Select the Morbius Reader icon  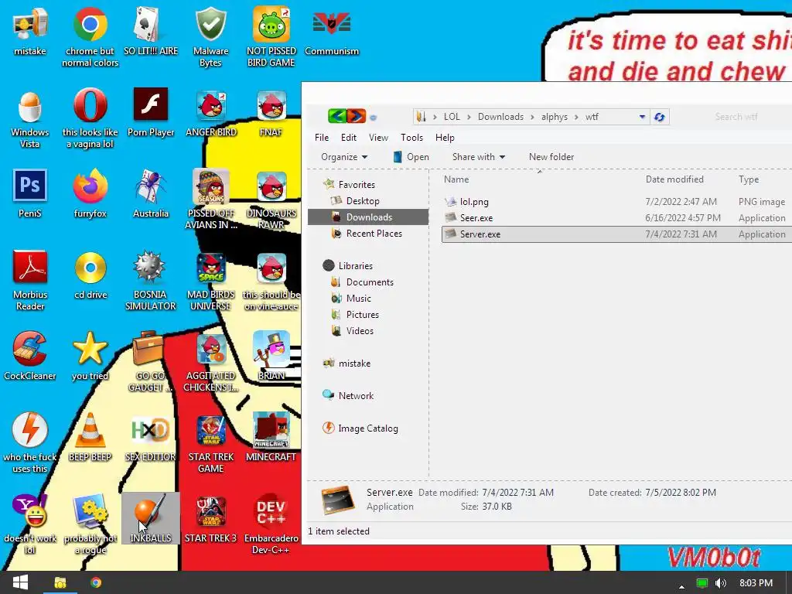(x=30, y=280)
